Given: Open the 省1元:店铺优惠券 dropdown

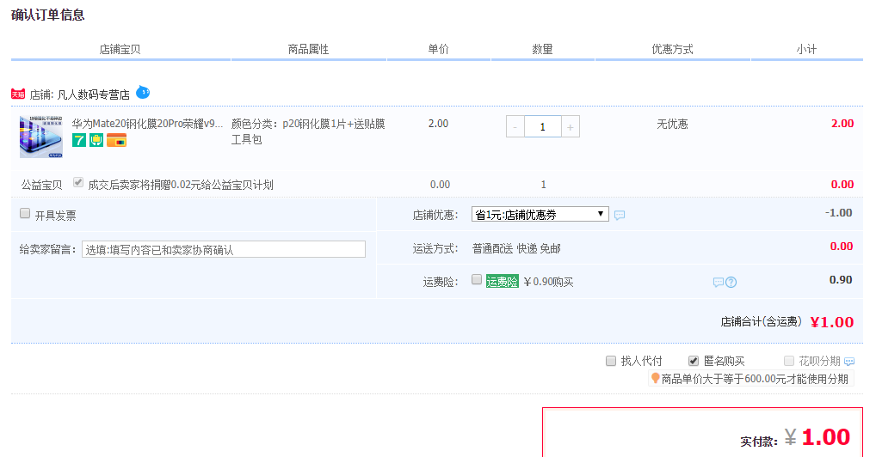Looking at the screenshot, I should [540, 214].
